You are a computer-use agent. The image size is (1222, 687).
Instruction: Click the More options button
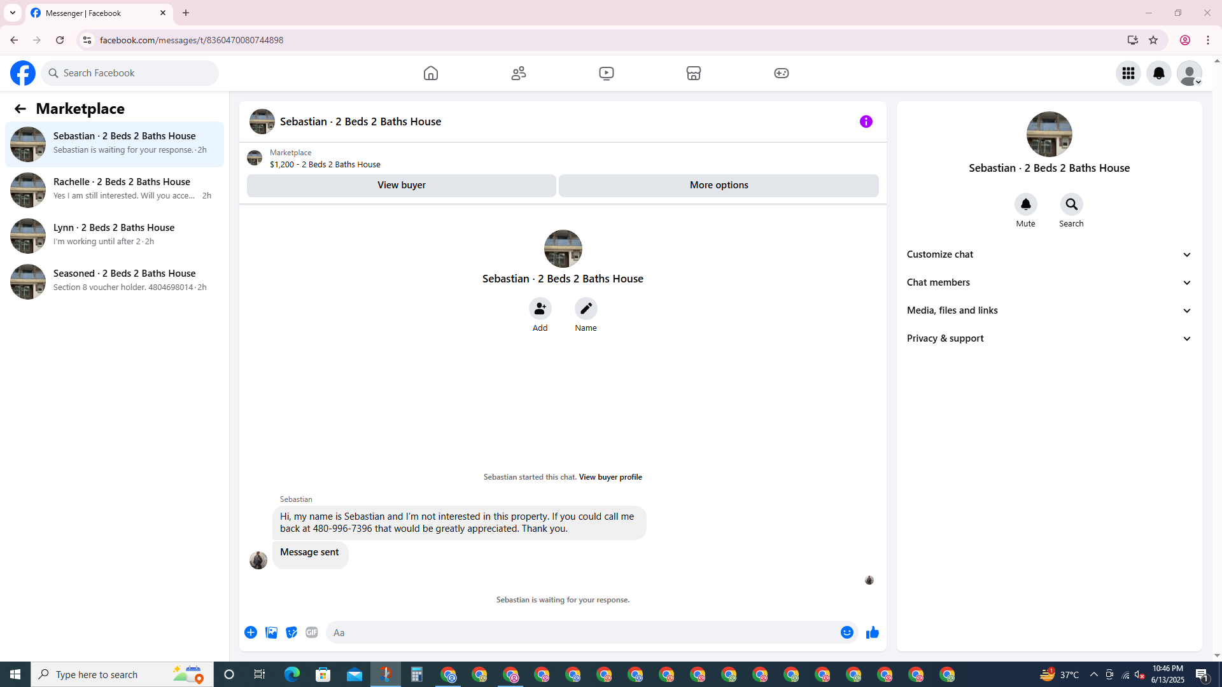click(719, 185)
